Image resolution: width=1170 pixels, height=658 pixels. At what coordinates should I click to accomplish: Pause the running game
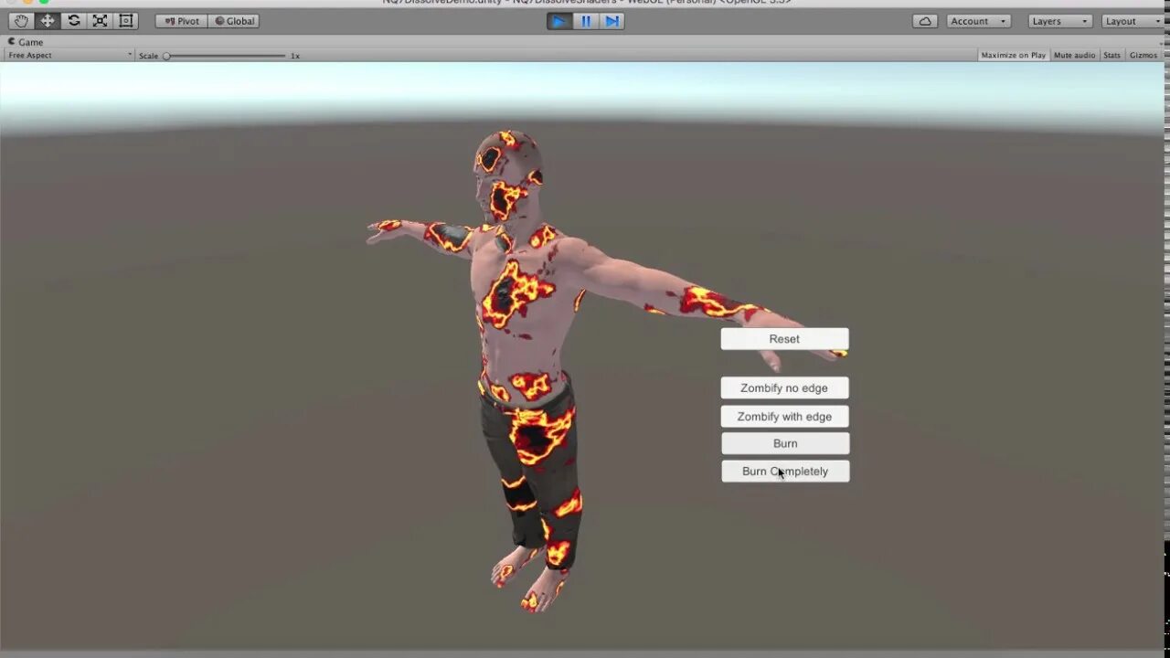click(x=586, y=21)
